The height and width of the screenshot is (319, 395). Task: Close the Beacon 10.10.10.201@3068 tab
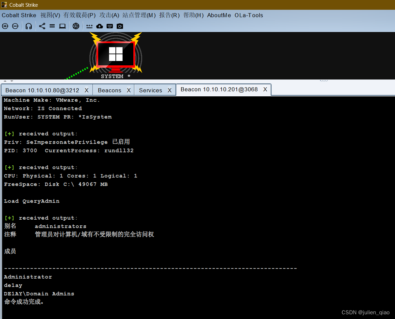265,90
